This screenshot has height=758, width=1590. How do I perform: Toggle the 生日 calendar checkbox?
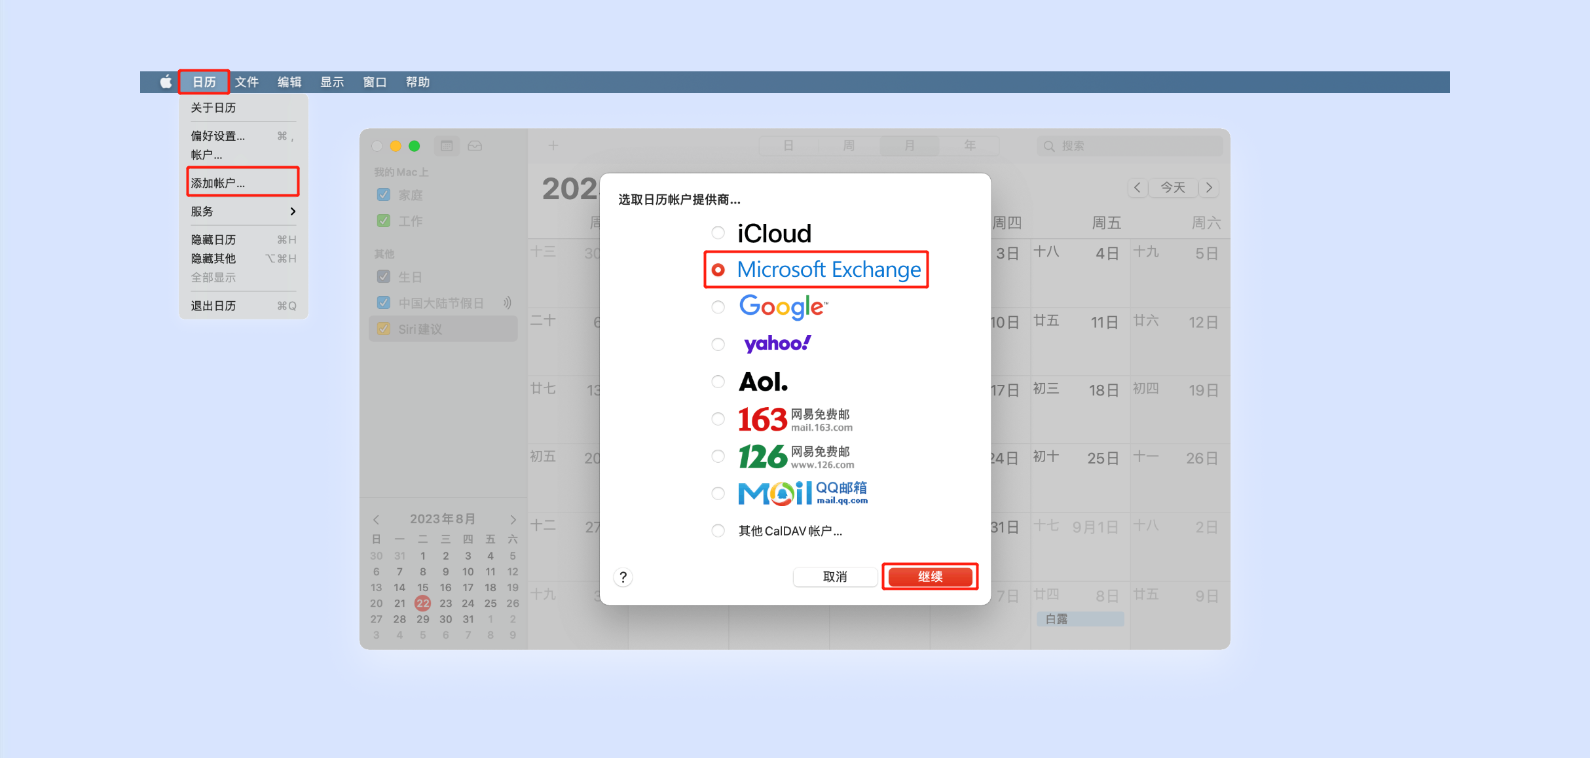click(384, 276)
